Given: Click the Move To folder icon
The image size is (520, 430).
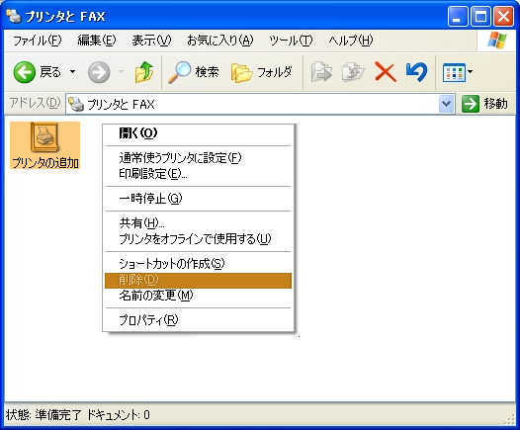Looking at the screenshot, I should 321,72.
